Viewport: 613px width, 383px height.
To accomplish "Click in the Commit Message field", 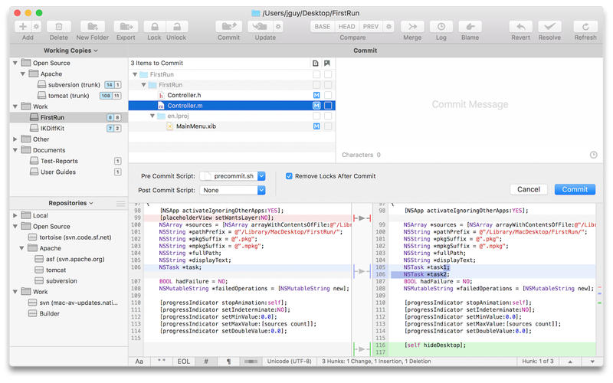I will click(470, 105).
